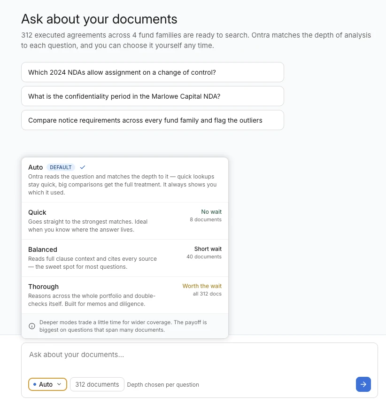
Task: Click the 'Ask about your documents' heading
Action: pos(99,19)
